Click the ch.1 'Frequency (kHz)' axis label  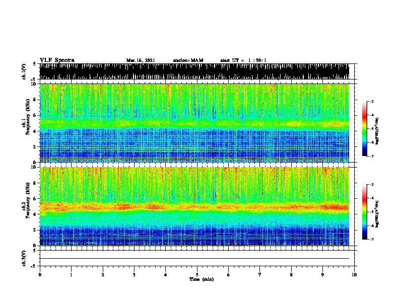tap(28, 117)
